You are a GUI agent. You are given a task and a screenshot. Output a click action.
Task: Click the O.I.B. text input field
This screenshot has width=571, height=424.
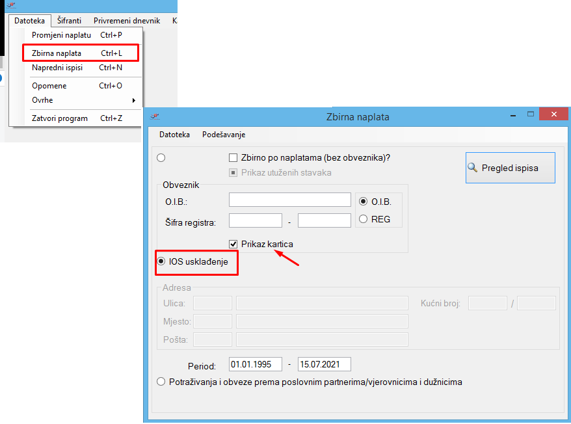coord(289,200)
